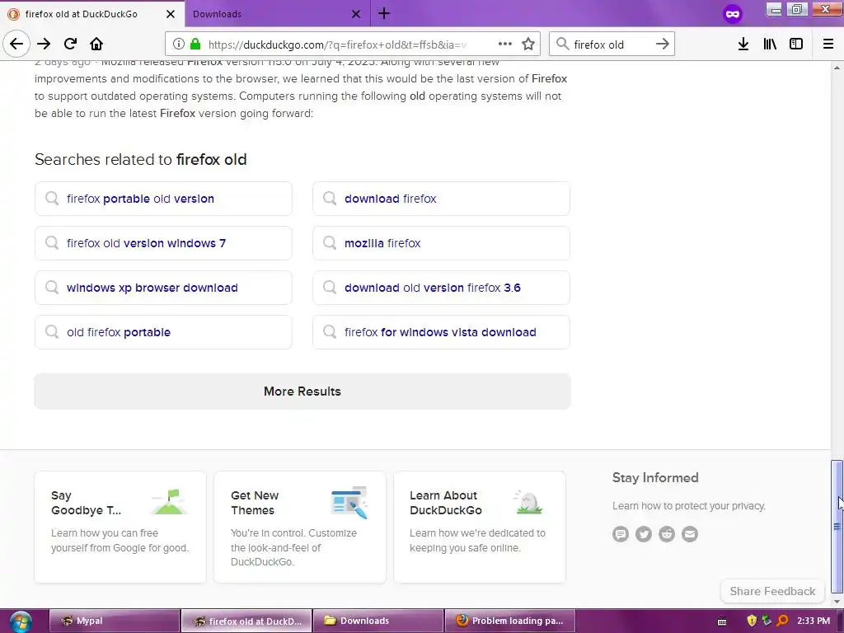
Task: Open the downloads arrow panel
Action: click(743, 44)
